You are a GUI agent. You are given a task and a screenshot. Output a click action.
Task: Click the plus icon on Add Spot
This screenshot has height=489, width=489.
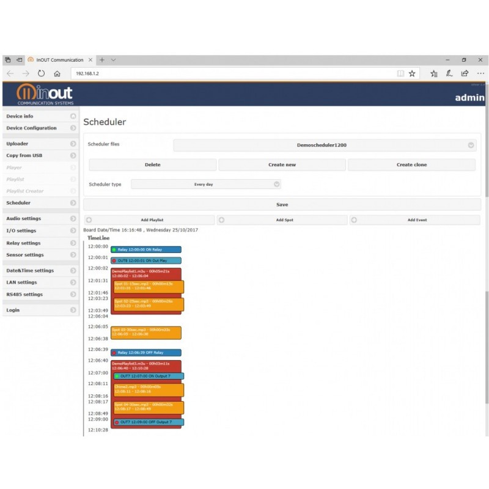point(221,220)
